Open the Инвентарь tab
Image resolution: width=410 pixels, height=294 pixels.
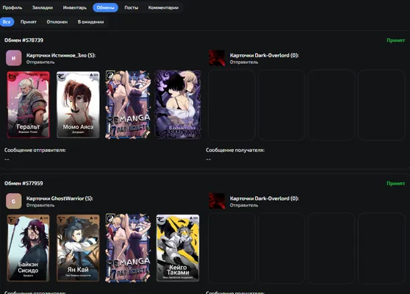point(74,7)
